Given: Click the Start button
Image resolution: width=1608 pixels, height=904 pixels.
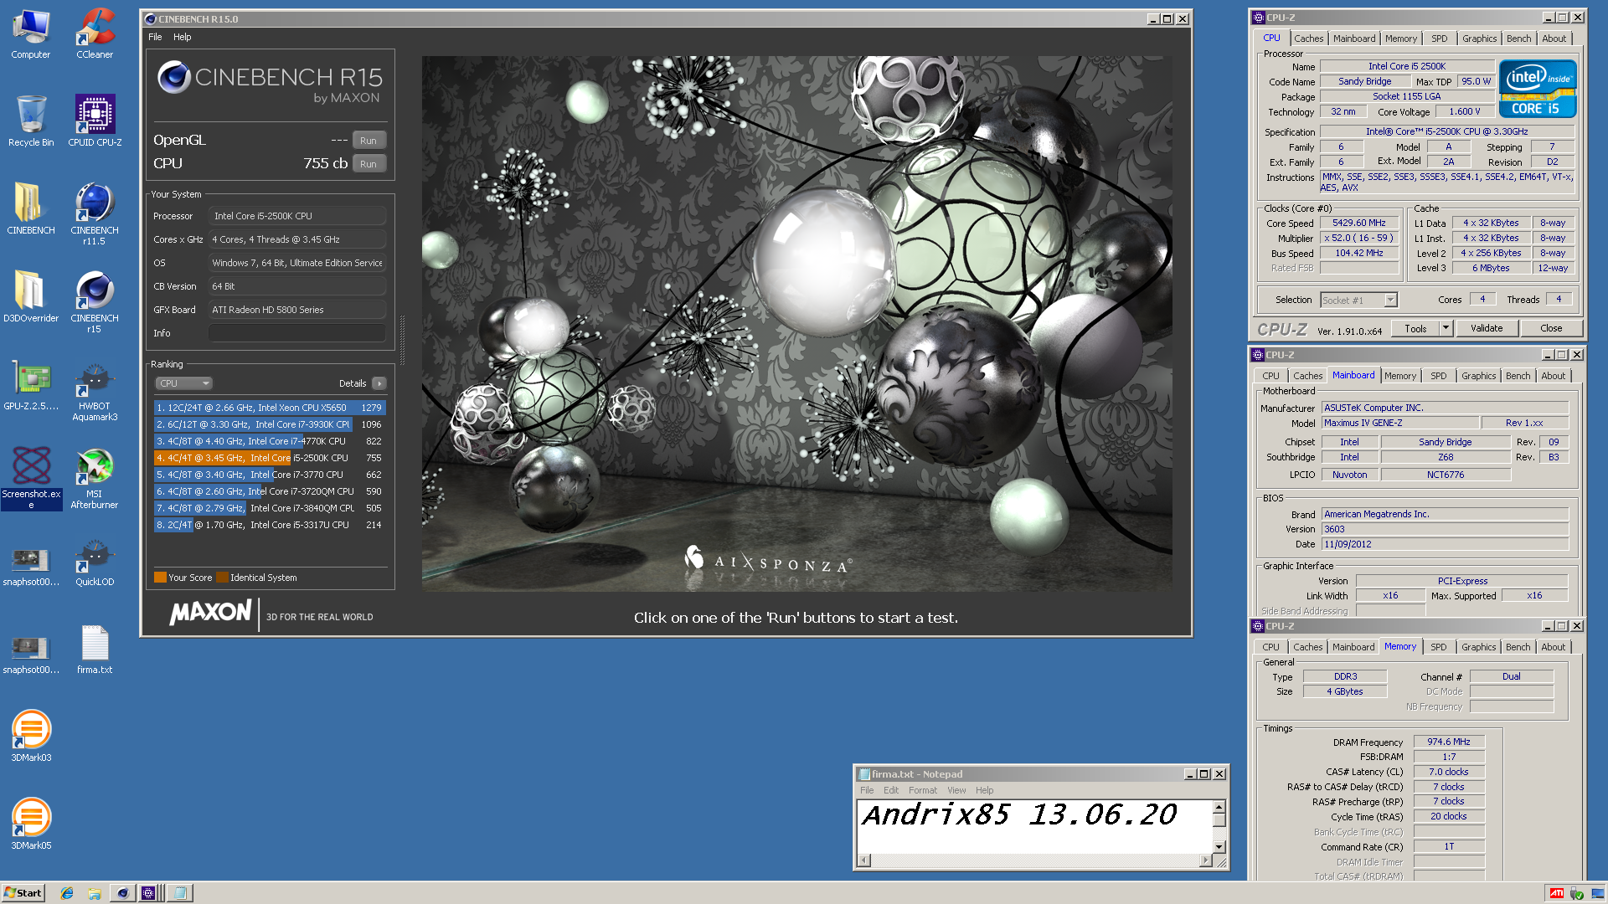Looking at the screenshot, I should point(23,893).
